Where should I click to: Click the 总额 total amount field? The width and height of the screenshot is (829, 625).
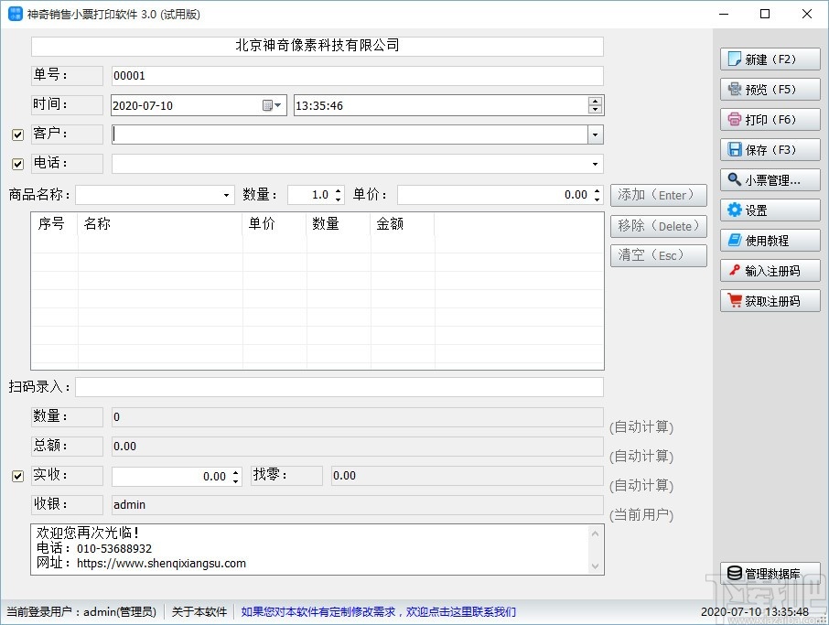point(358,447)
